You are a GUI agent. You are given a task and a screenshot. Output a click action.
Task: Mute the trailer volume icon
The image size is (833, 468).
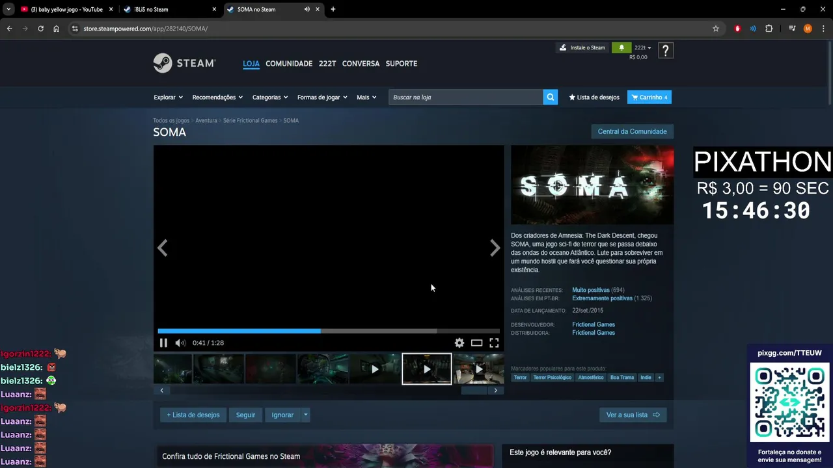pyautogui.click(x=180, y=343)
